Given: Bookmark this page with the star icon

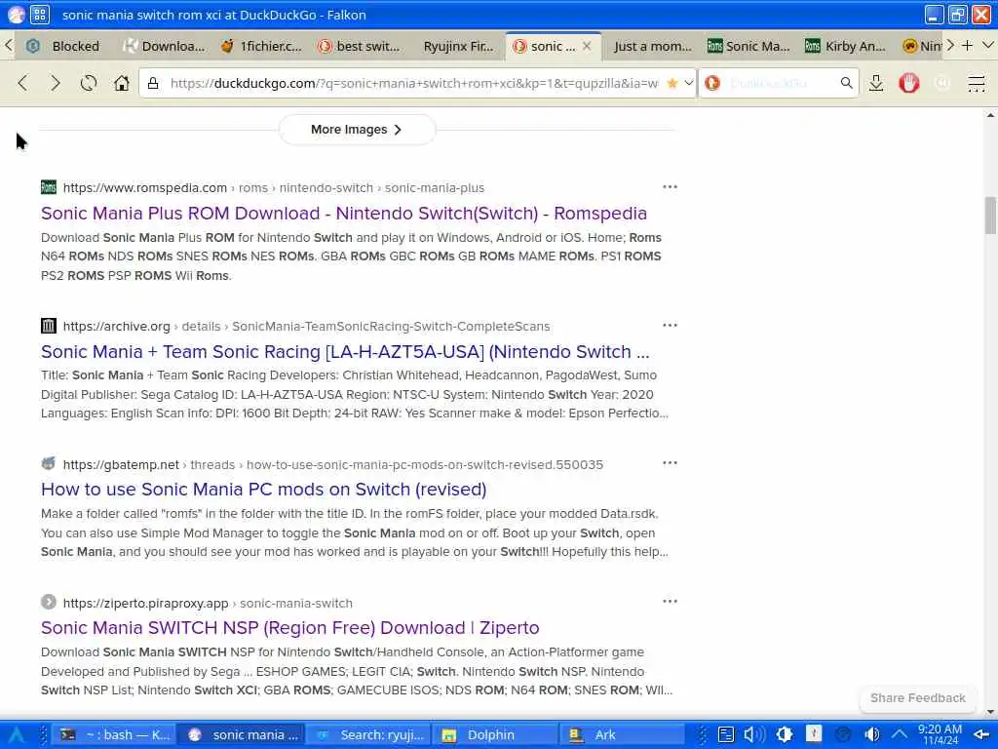Looking at the screenshot, I should coord(672,83).
